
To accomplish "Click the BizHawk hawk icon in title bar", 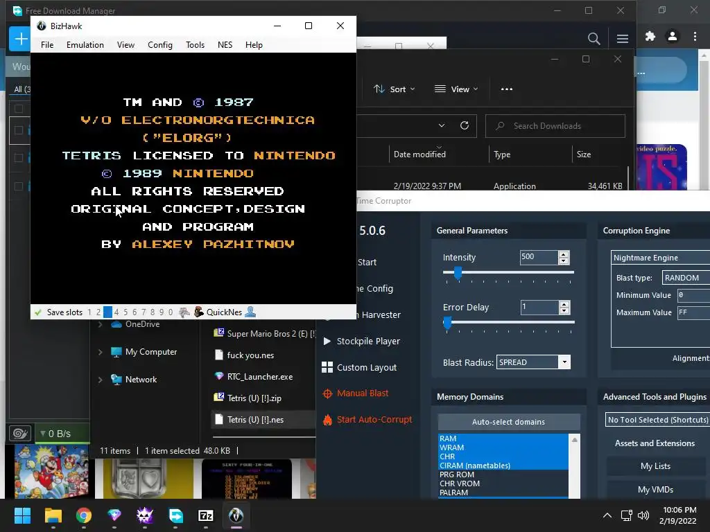I will click(x=41, y=26).
